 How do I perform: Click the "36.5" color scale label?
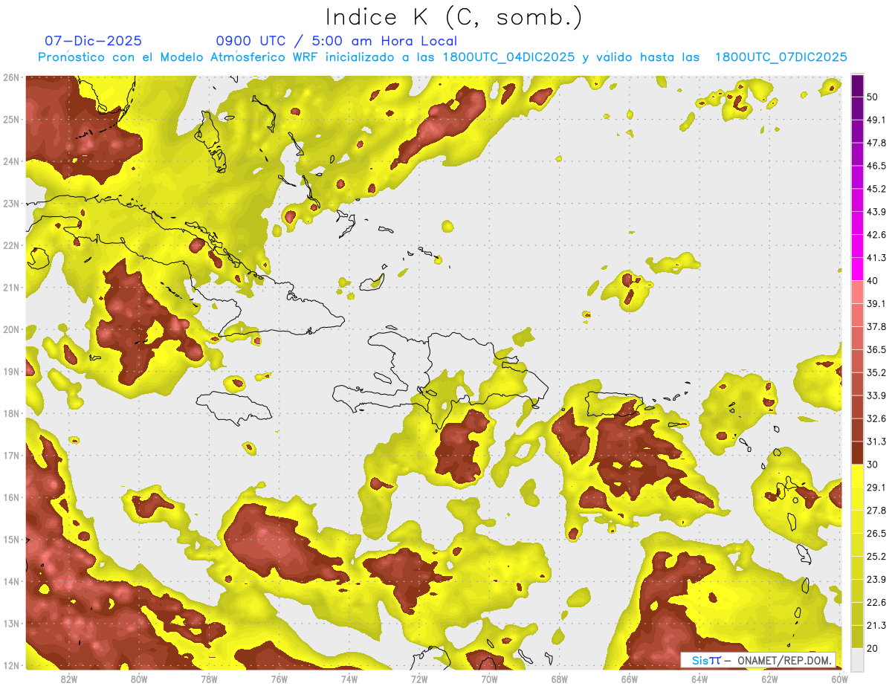pos(876,350)
